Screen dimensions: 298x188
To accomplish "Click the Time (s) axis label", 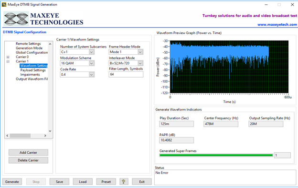I will (x=229, y=102).
